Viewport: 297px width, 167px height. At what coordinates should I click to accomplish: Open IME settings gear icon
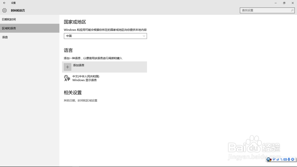[x=293, y=159]
